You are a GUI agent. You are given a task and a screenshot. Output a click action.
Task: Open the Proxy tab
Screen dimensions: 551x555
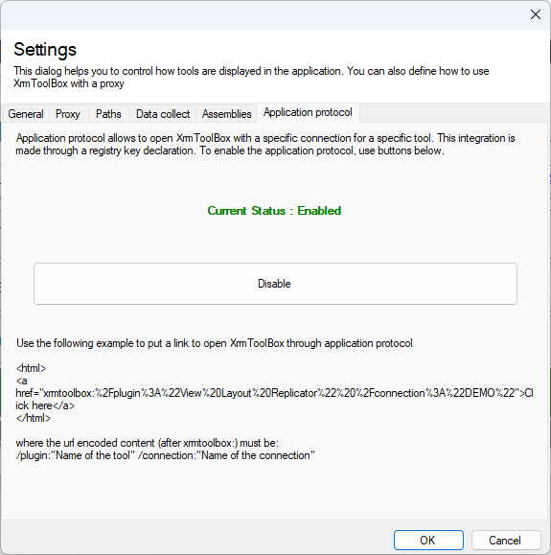tap(68, 114)
